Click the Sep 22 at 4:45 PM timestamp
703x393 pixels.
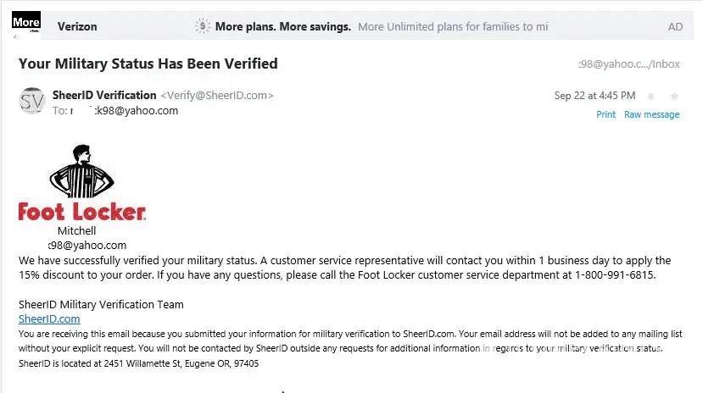594,96
